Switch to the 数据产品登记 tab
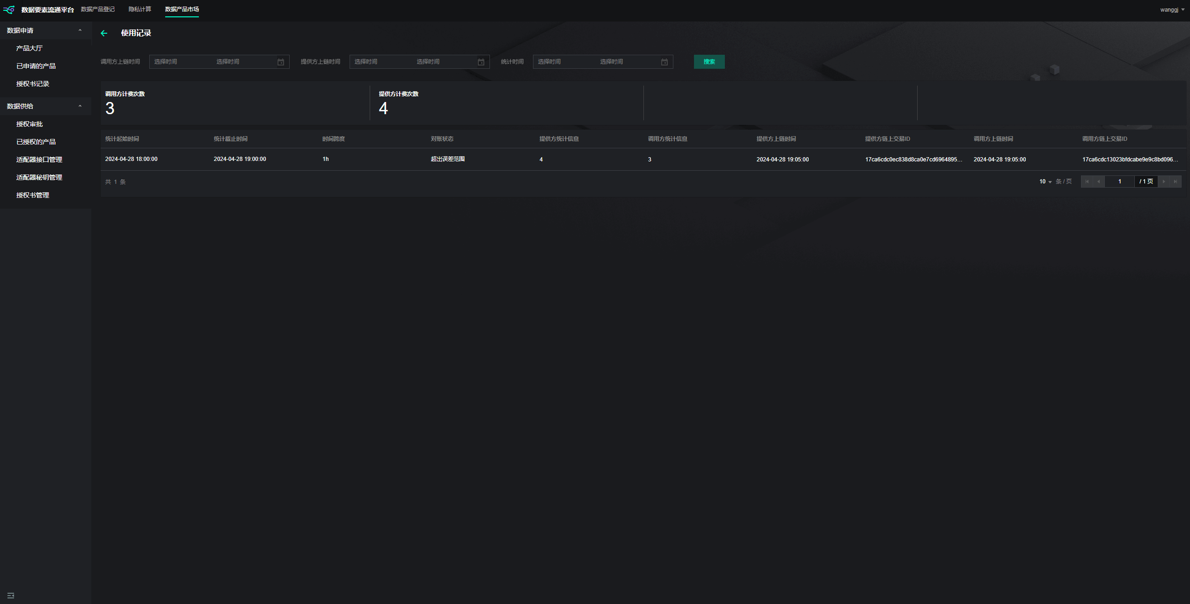The image size is (1190, 604). [98, 9]
